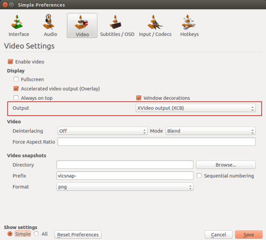
Task: Click the Show settings label
Action: 21,227
